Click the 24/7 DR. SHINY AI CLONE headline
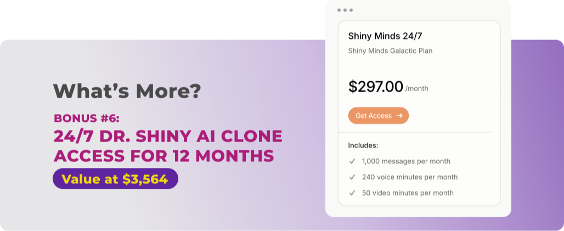This screenshot has height=231, width=564. click(168, 136)
